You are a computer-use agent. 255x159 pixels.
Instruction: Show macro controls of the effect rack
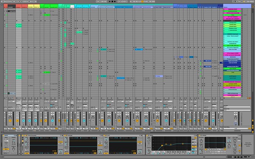pos(23,138)
